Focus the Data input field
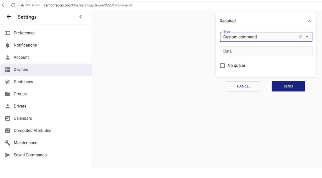Viewport: 322px width, 178px height. coord(266,51)
